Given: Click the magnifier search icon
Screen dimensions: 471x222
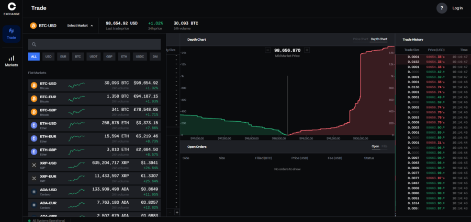Looking at the screenshot, I should pyautogui.click(x=34, y=44).
